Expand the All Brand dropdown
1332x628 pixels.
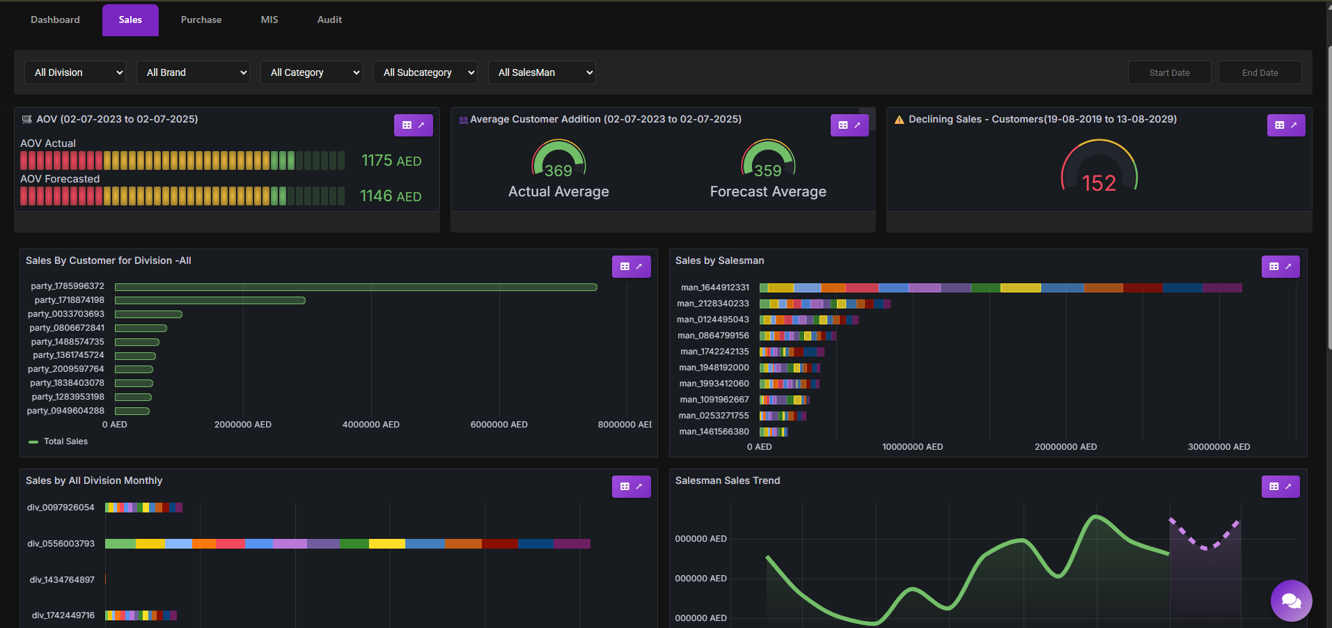click(x=194, y=72)
